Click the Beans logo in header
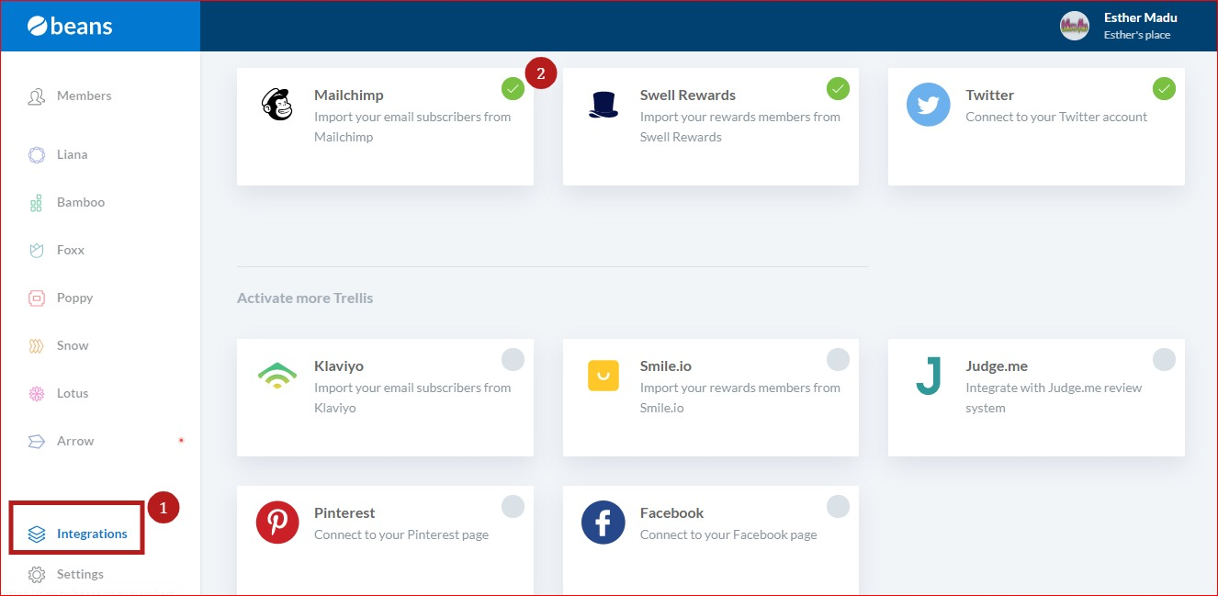 (70, 26)
